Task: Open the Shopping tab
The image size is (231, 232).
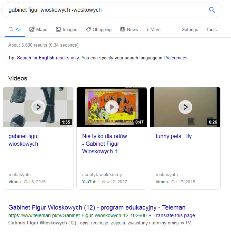Action: [x=99, y=29]
